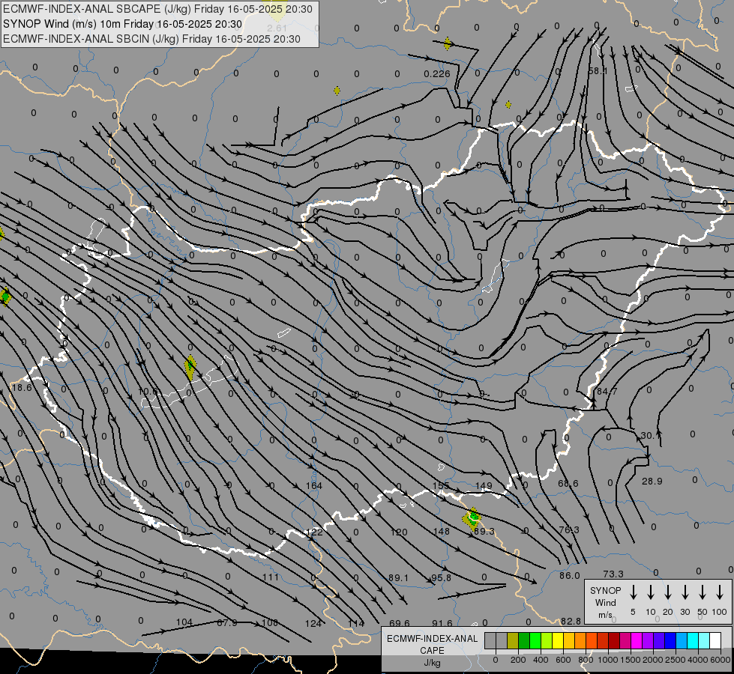Viewport: 734px width, 674px height.
Task: Click the map value 164
Action: tap(314, 486)
